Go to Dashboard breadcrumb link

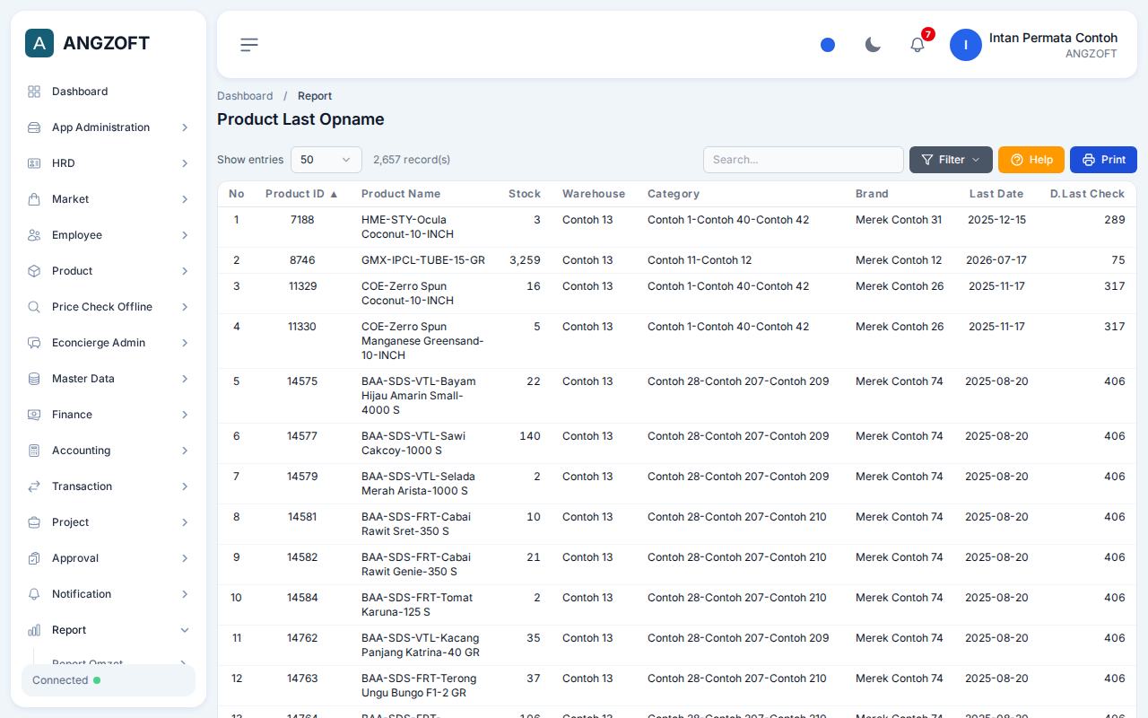245,96
